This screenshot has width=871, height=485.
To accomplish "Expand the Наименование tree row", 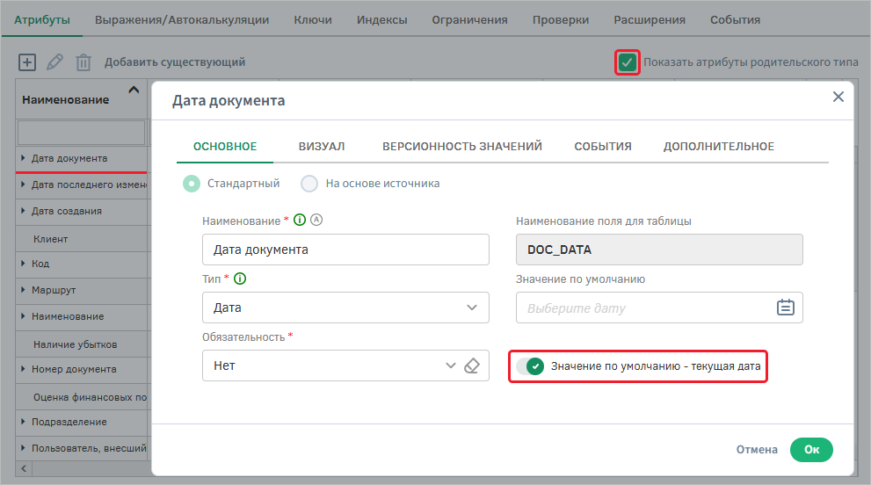I will pyautogui.click(x=23, y=316).
